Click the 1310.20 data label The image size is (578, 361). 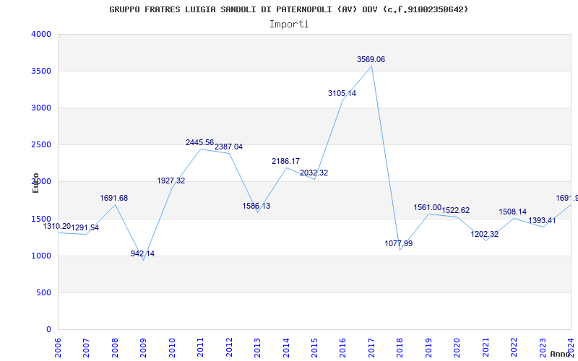[57, 227]
